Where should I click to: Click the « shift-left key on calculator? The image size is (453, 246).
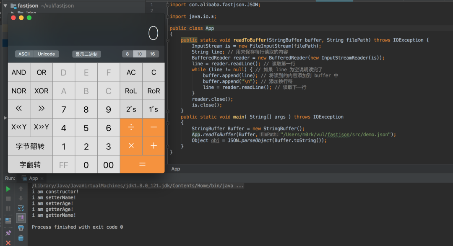click(x=19, y=109)
